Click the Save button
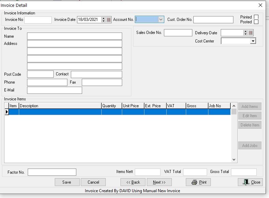This screenshot has width=269, height=198. tap(67, 182)
